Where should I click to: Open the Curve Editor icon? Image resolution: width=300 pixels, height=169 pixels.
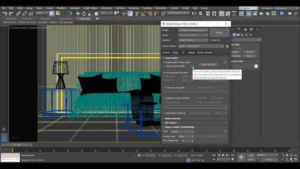[x=228, y=14]
